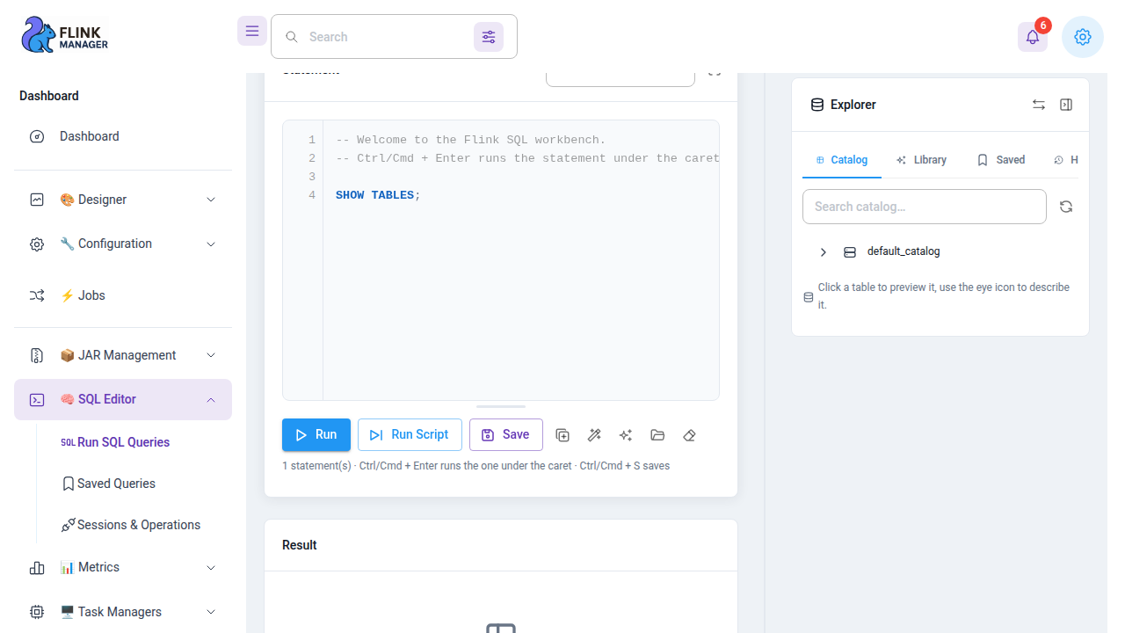The height and width of the screenshot is (633, 1125).
Task: Expand the Designer menu chevron
Action: [211, 200]
